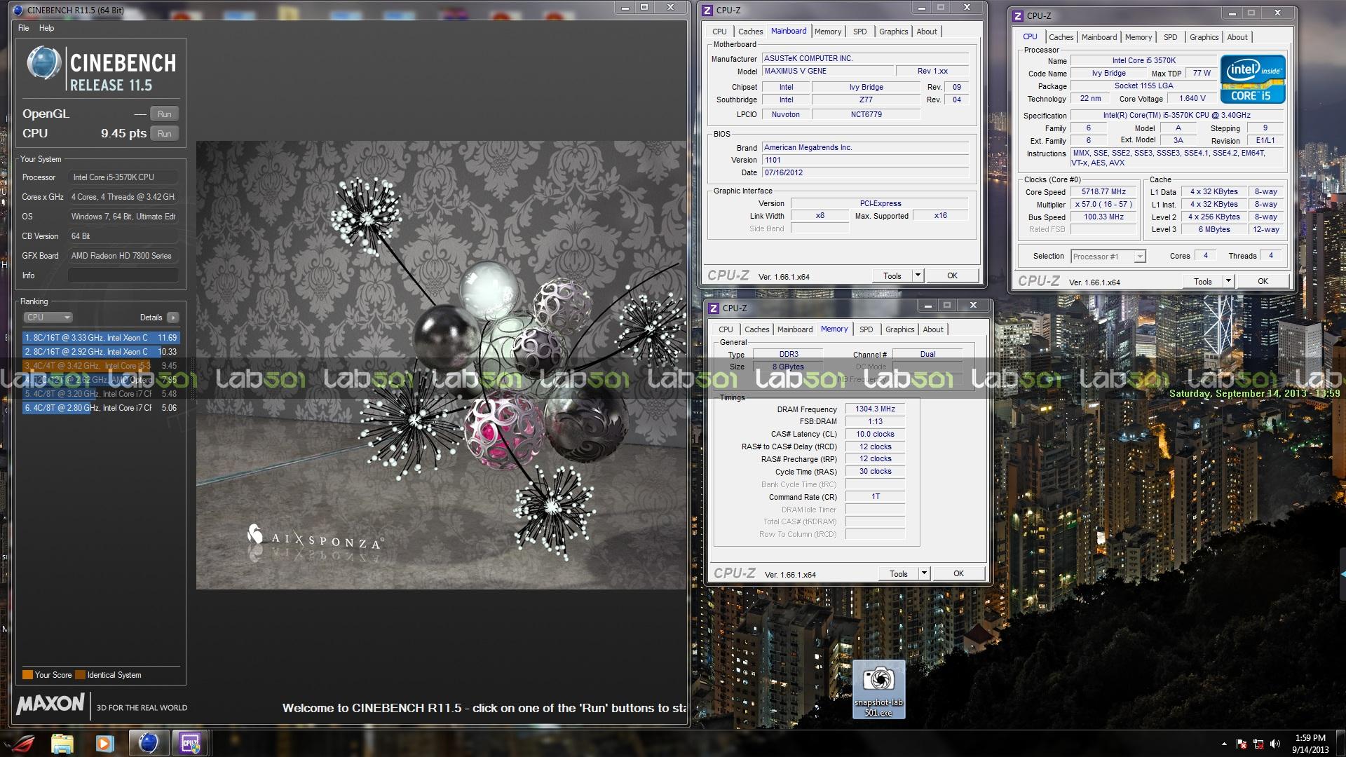Open the File menu in Cinebench
Image resolution: width=1346 pixels, height=757 pixels.
24,28
